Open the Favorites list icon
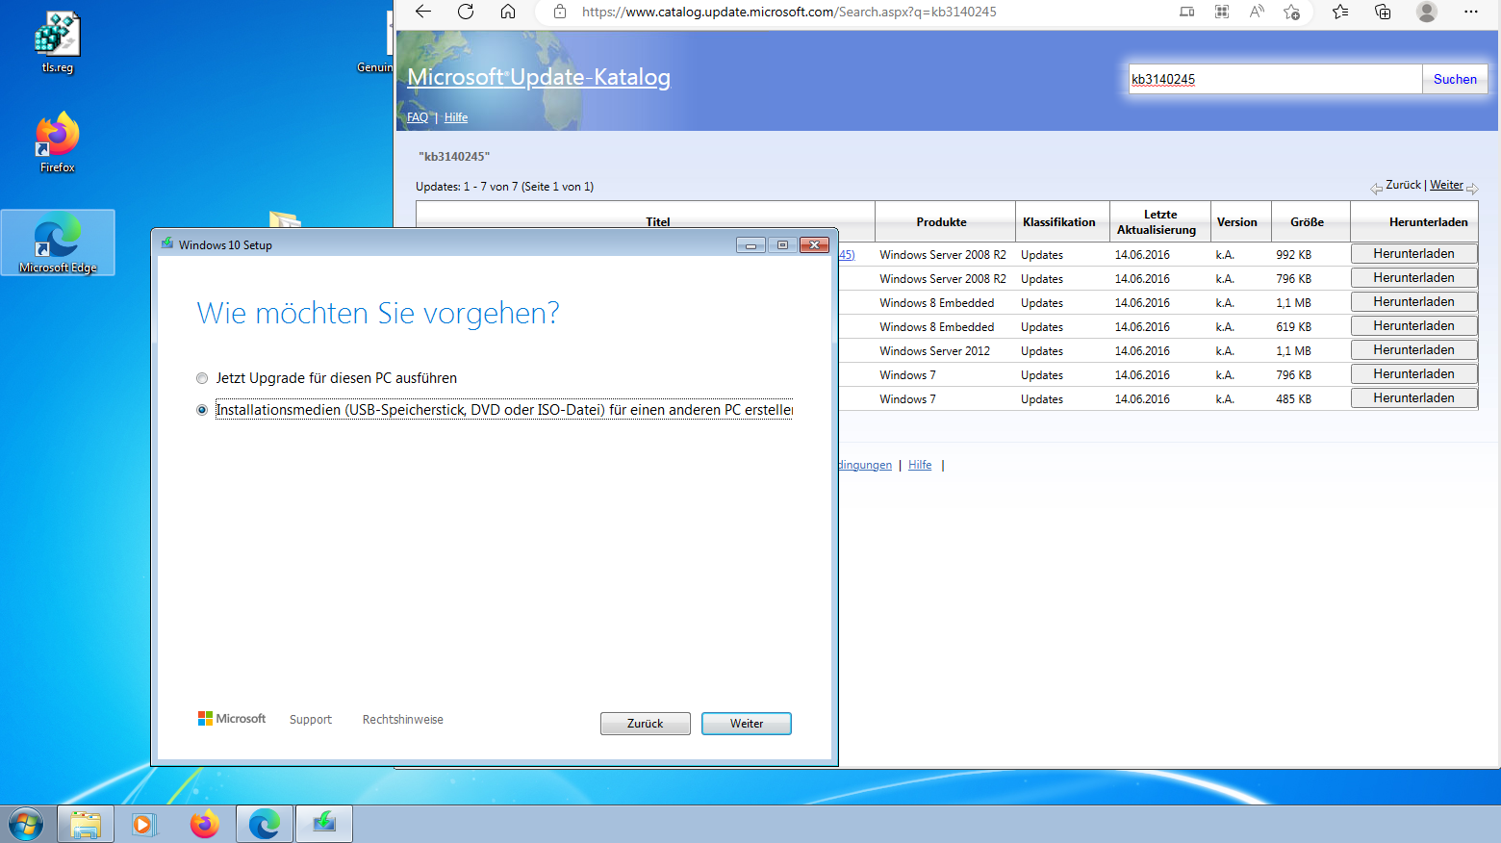The height and width of the screenshot is (843, 1501). click(x=1340, y=12)
